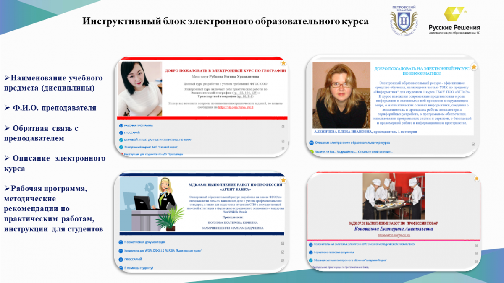Click the name ВОЛКОВА ЕКАТЕРИНА ЮРЬЕВНА

click(233, 223)
